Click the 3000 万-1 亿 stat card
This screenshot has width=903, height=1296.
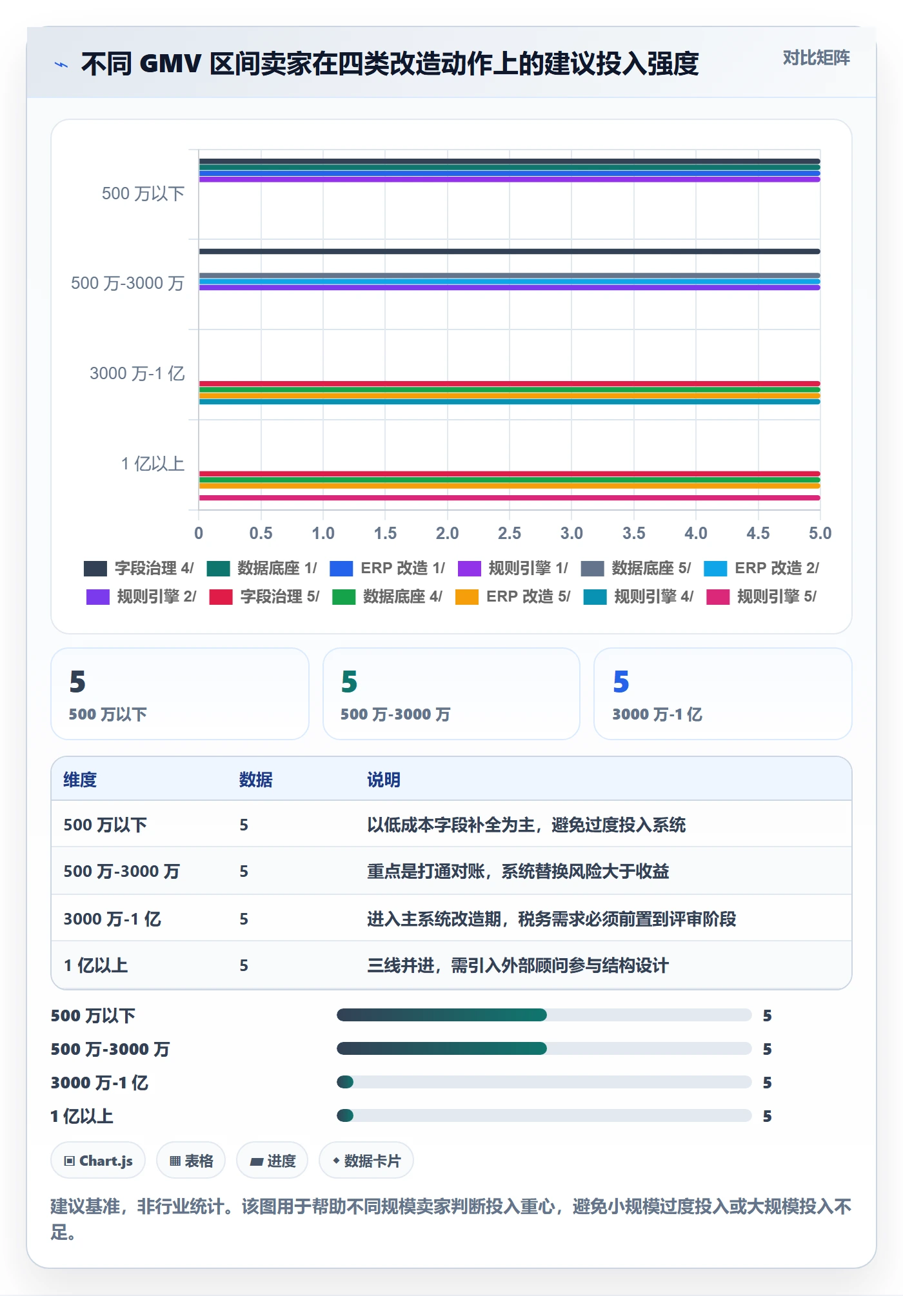click(723, 694)
